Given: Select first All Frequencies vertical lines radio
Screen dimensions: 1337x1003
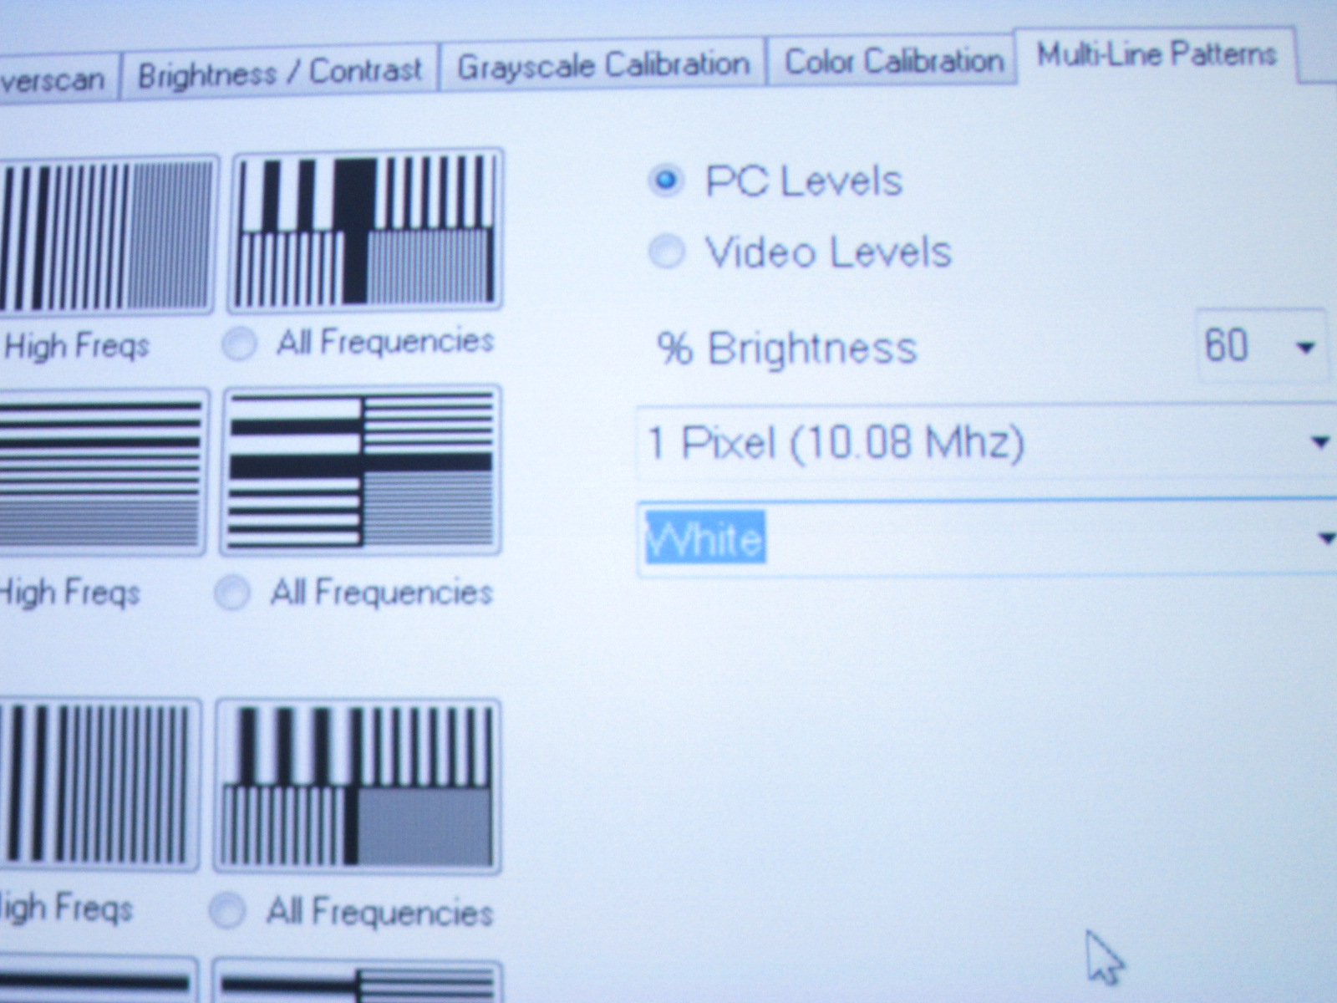Looking at the screenshot, I should click(239, 344).
